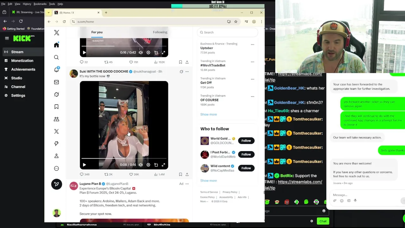Open Verified Orgs lightning icon in sidebar
405x228 pixels.
[56, 143]
